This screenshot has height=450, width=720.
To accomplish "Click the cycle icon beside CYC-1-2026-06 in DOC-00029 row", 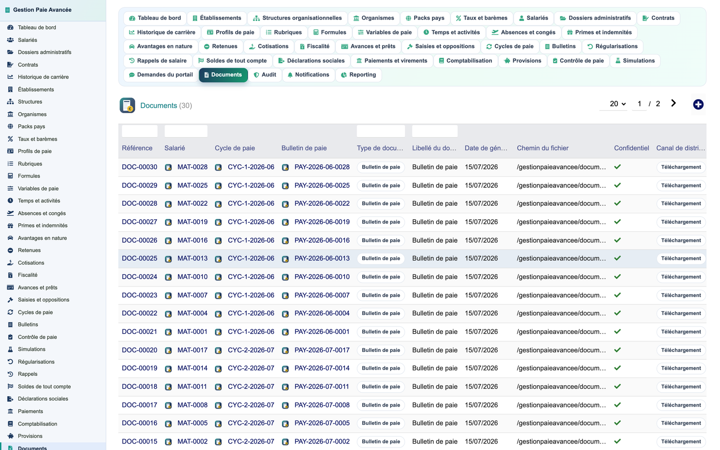I will (x=218, y=186).
